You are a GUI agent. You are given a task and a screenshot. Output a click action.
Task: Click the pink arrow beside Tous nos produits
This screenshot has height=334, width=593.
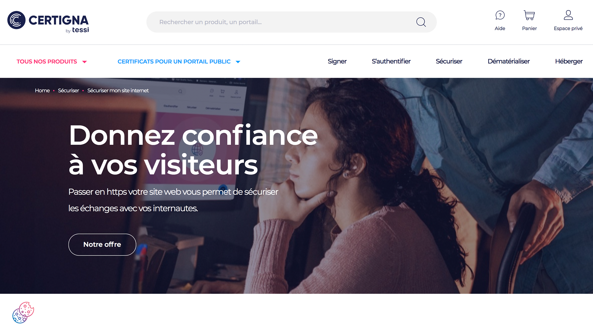[x=85, y=62]
